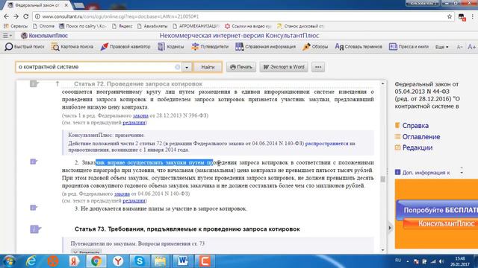Open the Авиабилеты bookmark

tap(152, 26)
